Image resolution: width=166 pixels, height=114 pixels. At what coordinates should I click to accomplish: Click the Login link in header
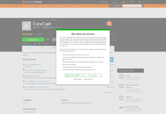click(x=140, y=2)
